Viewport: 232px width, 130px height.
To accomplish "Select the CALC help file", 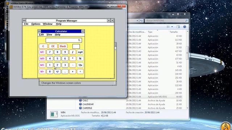I will coord(86,100).
